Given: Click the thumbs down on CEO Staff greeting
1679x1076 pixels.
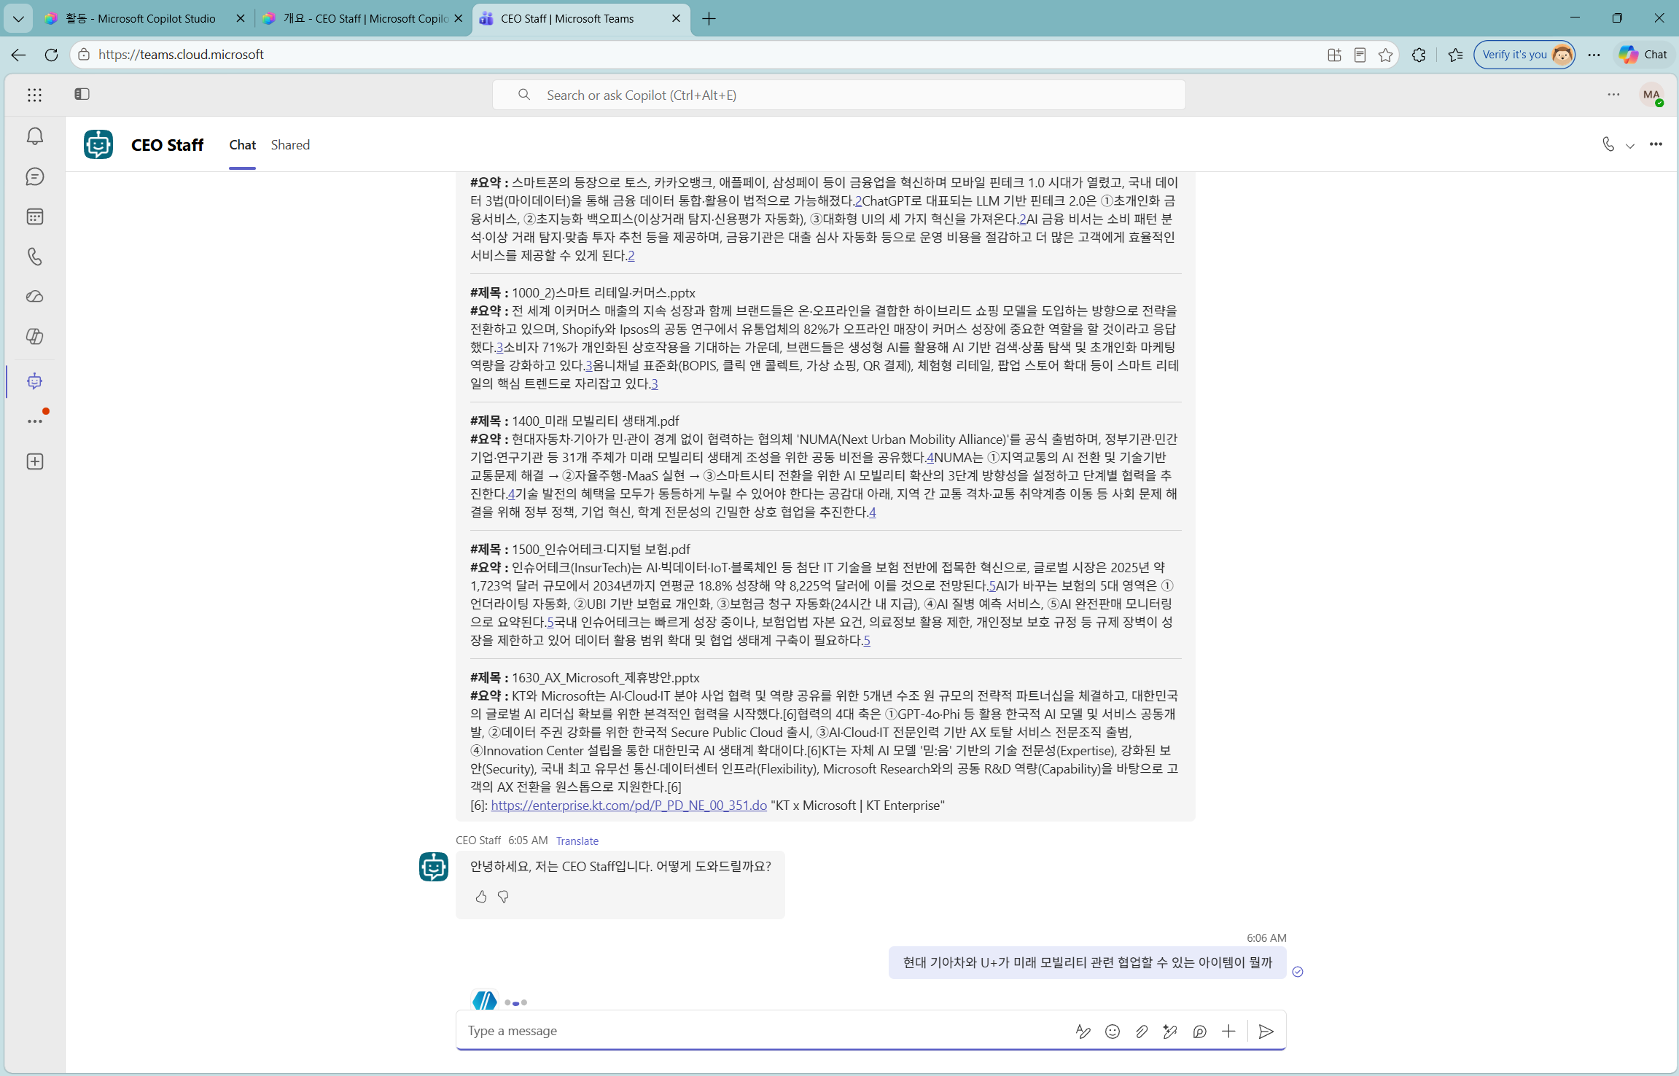Looking at the screenshot, I should click(503, 897).
